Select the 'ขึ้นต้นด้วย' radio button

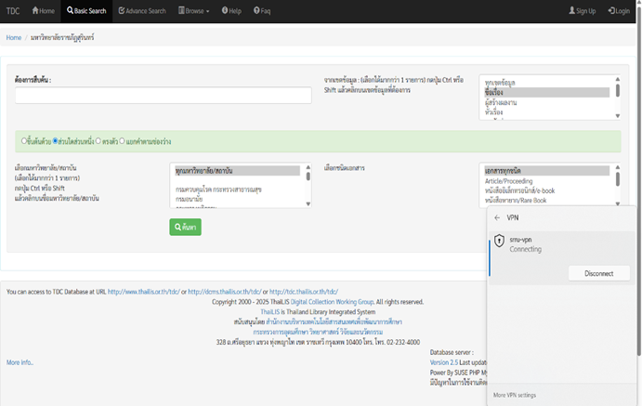(x=23, y=141)
